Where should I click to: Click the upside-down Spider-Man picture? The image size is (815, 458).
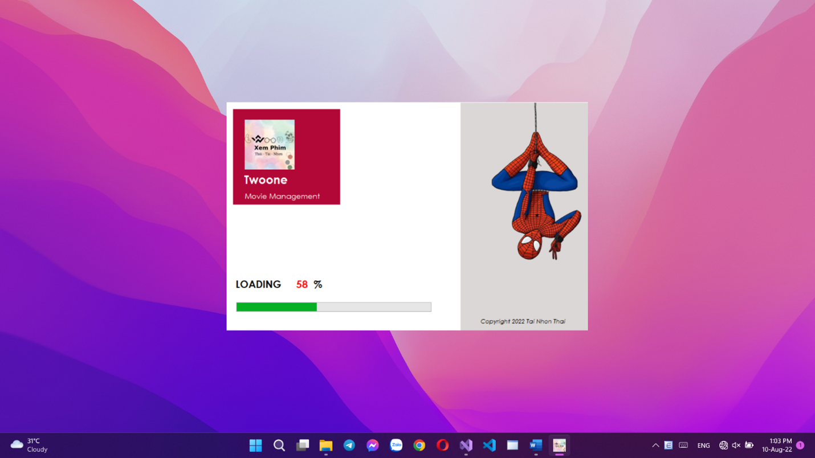click(535, 182)
